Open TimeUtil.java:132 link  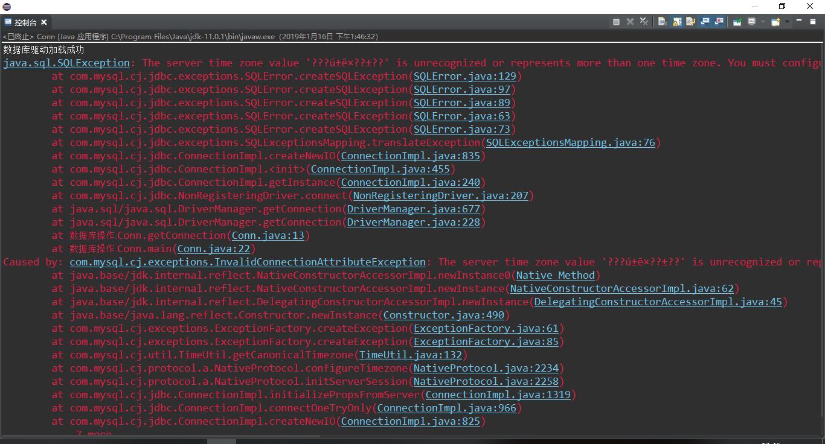click(411, 355)
